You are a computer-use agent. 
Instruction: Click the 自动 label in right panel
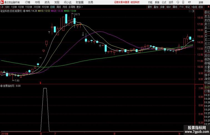(207, 87)
